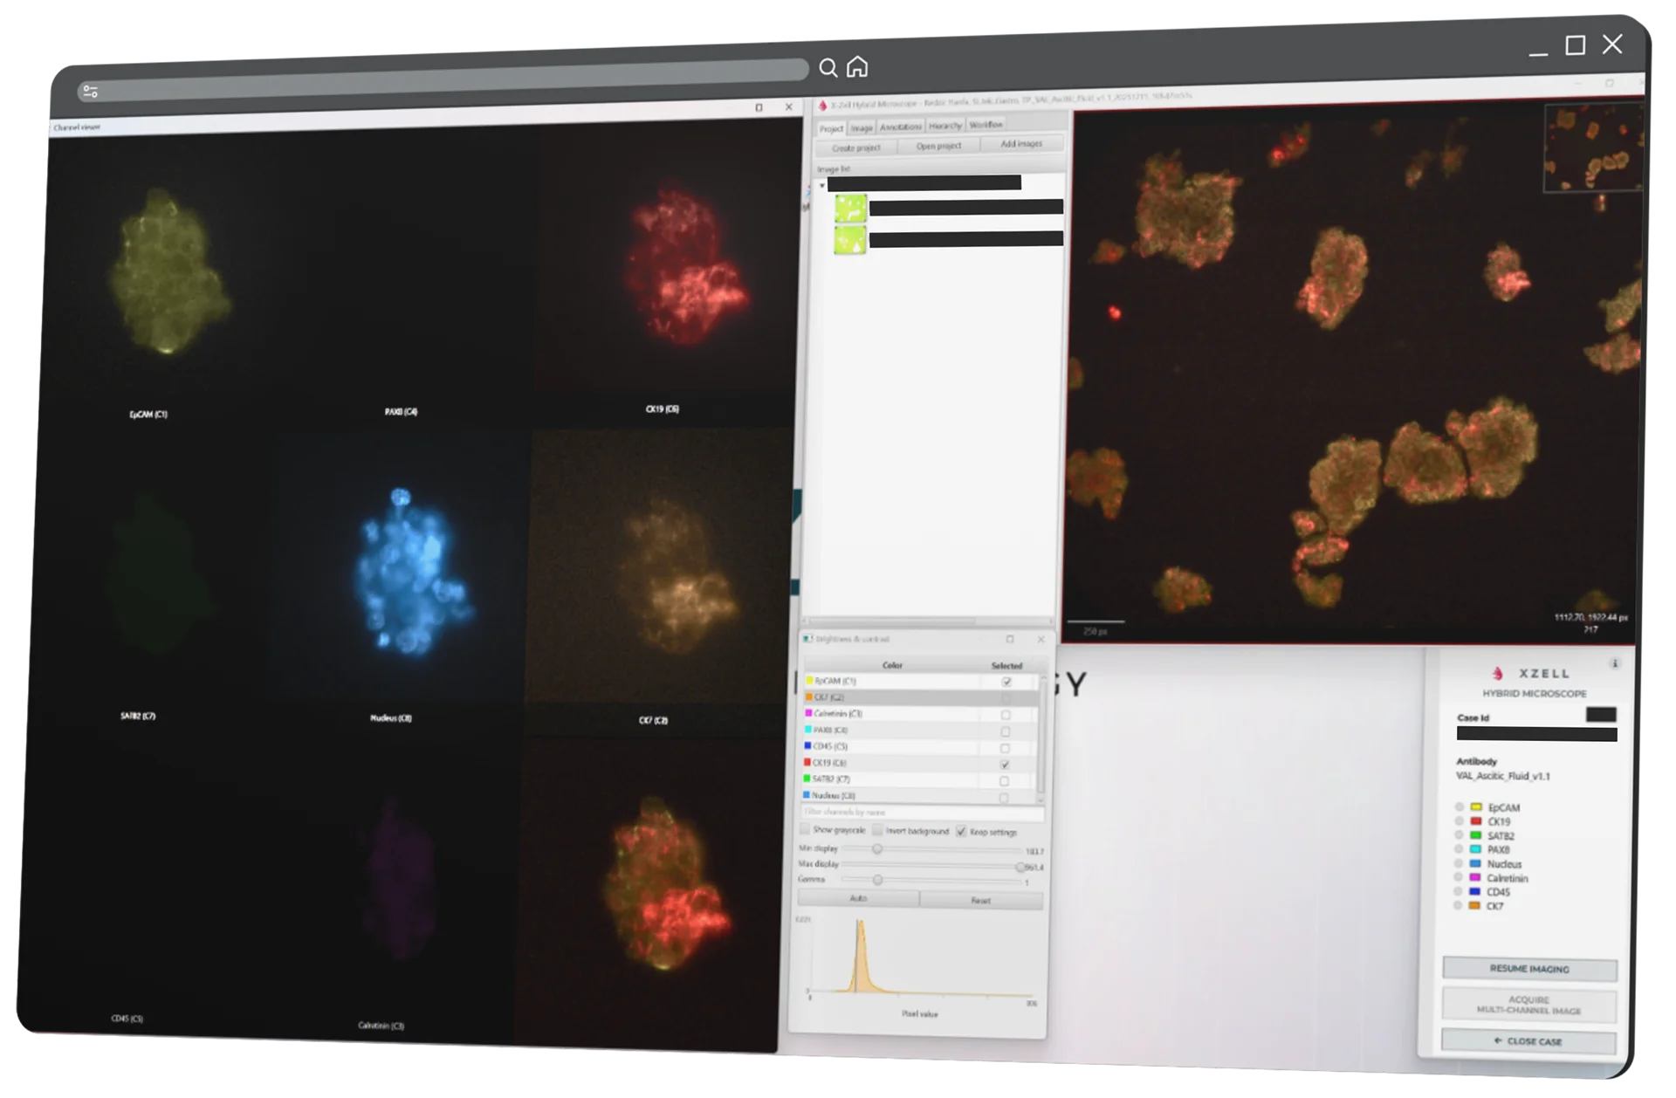Screen dimensions: 1676x1098
Task: Select the SATB2 radio button in XZELL panel
Action: [x=1459, y=835]
